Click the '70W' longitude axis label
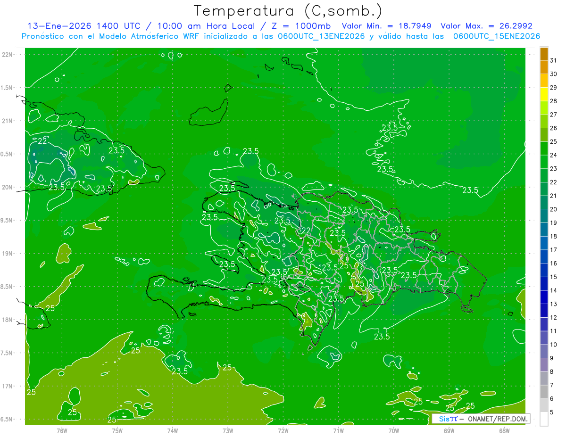This screenshot has height=437, width=566. [x=394, y=431]
